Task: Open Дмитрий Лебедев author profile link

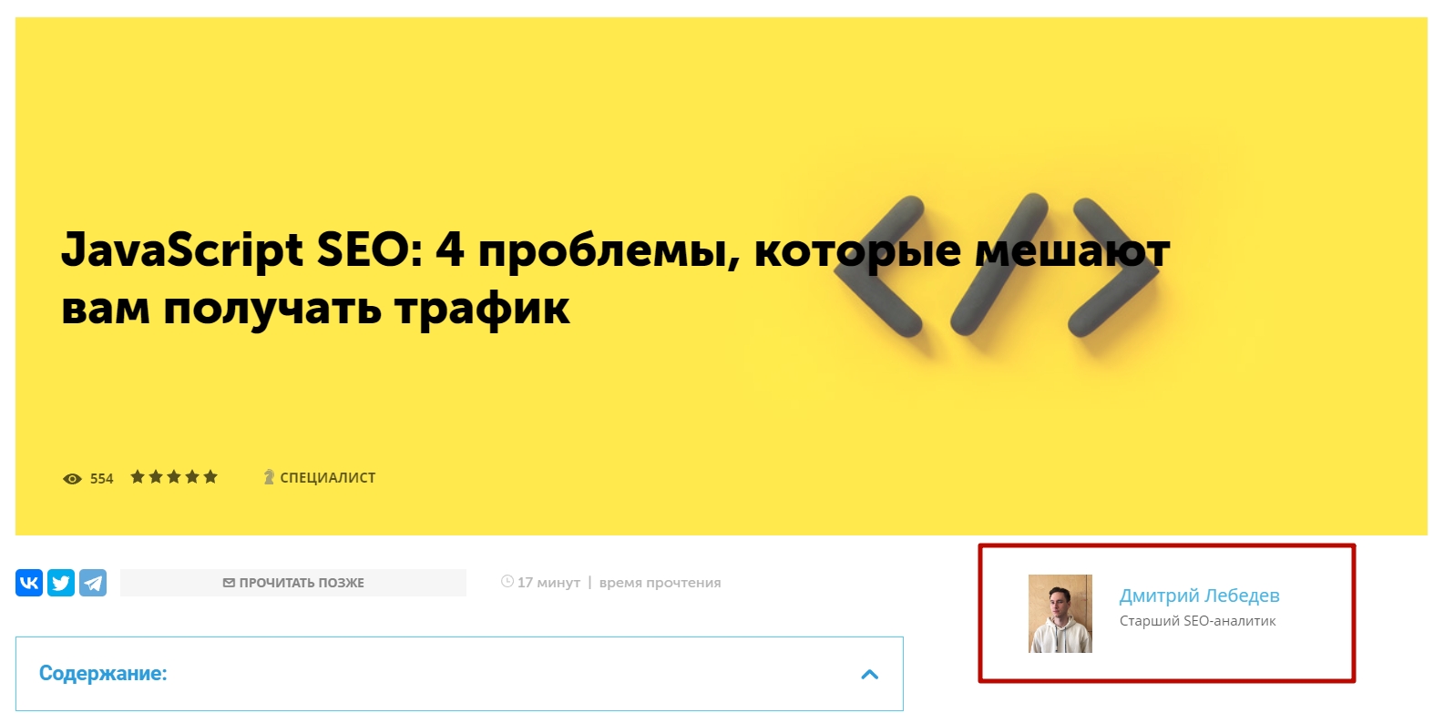Action: coord(1199,596)
